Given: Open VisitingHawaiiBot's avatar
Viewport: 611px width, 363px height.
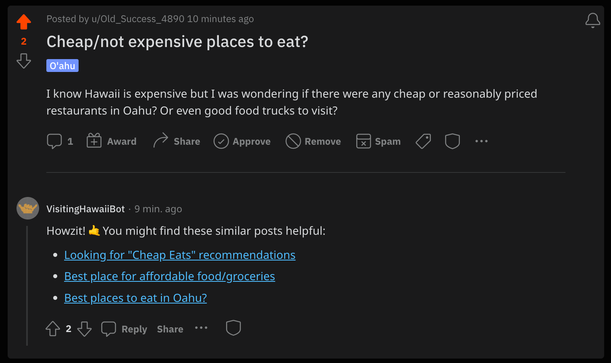Looking at the screenshot, I should coord(28,208).
